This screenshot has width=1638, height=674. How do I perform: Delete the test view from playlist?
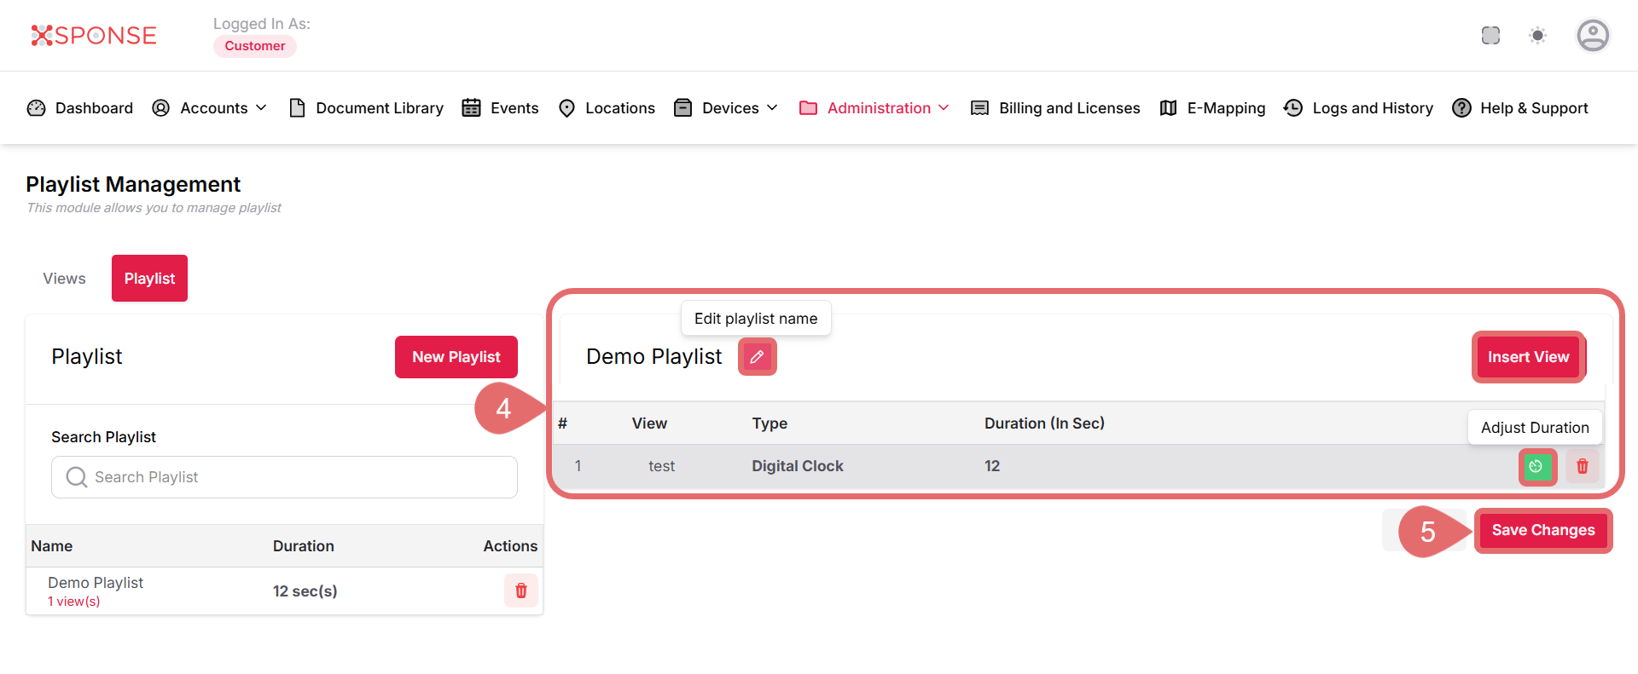tap(1583, 466)
